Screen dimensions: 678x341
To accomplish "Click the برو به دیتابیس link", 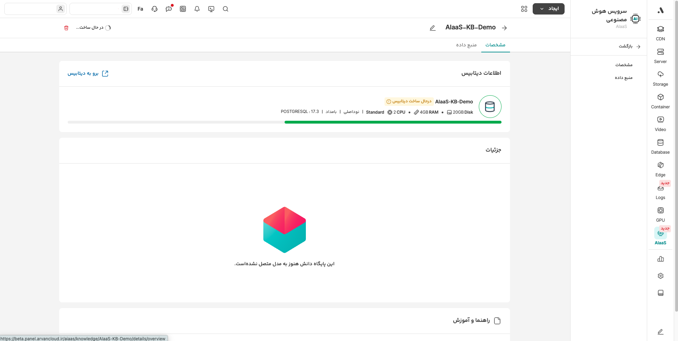I will point(88,73).
